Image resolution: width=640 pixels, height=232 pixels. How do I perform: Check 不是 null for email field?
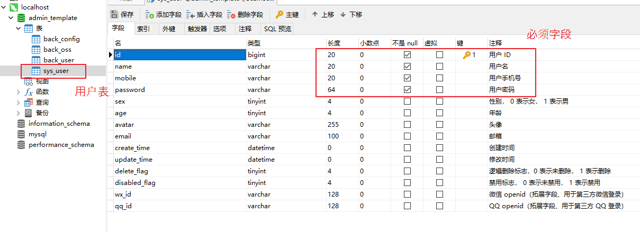[407, 136]
